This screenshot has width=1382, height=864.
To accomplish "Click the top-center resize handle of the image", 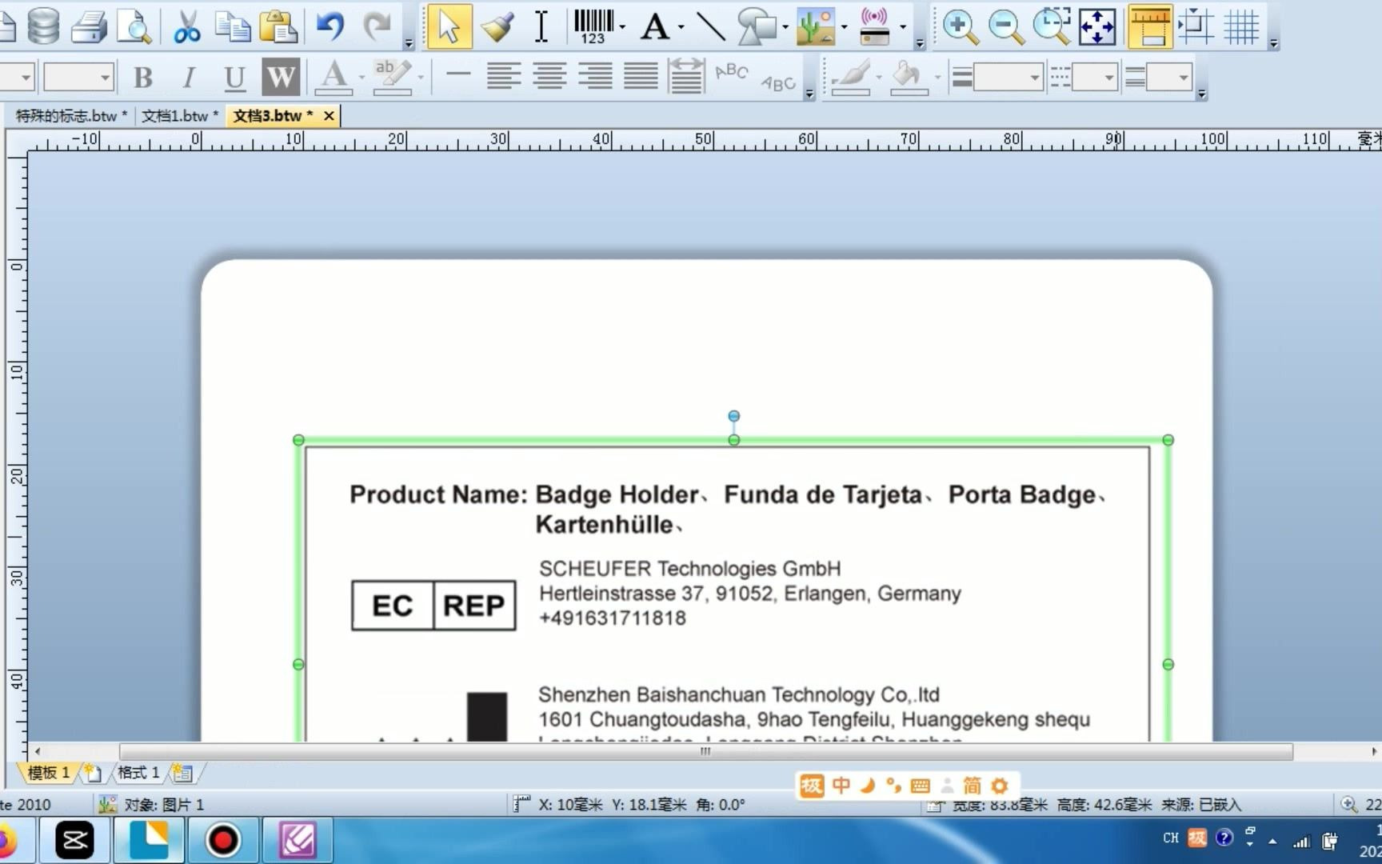I will (x=733, y=440).
